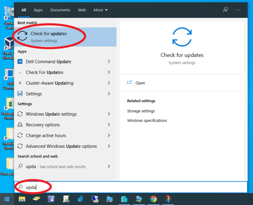Open the Windows specifications related link
The width and height of the screenshot is (253, 205).
point(147,121)
